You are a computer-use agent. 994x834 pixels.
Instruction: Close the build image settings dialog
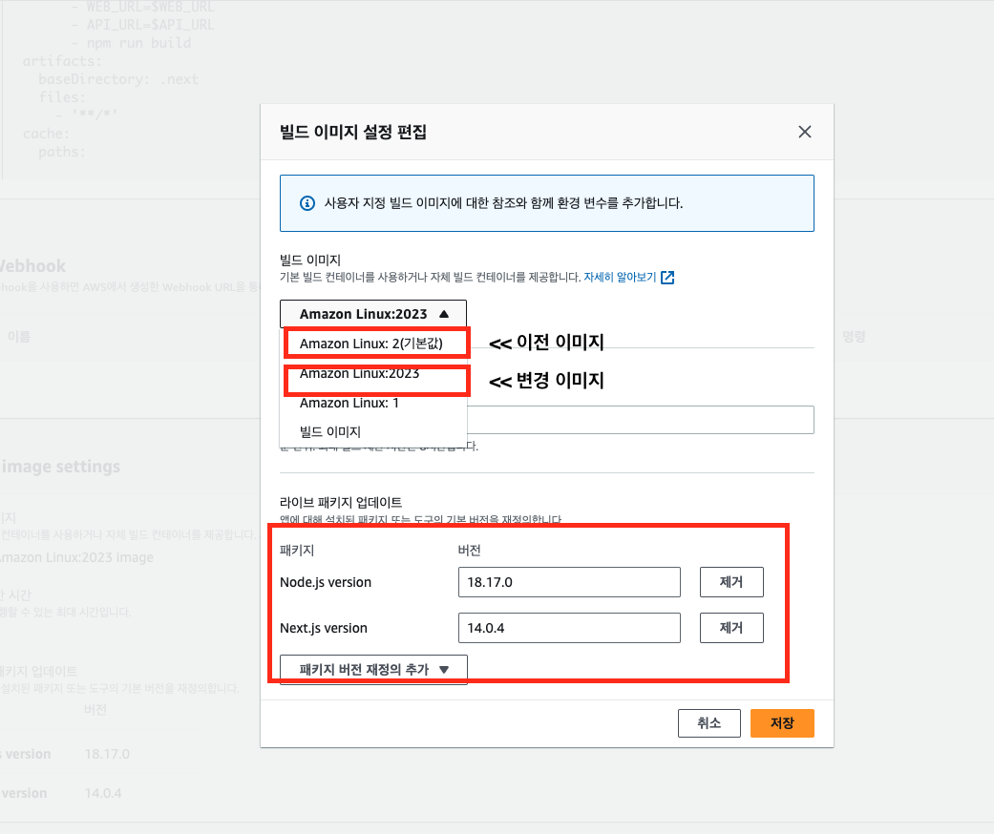pos(804,132)
